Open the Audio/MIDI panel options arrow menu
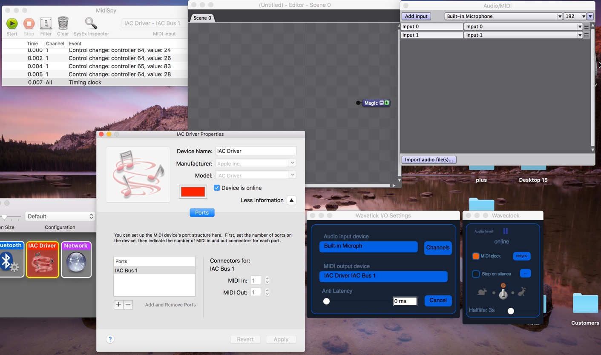Viewport: 601px width, 355px height. pos(590,16)
